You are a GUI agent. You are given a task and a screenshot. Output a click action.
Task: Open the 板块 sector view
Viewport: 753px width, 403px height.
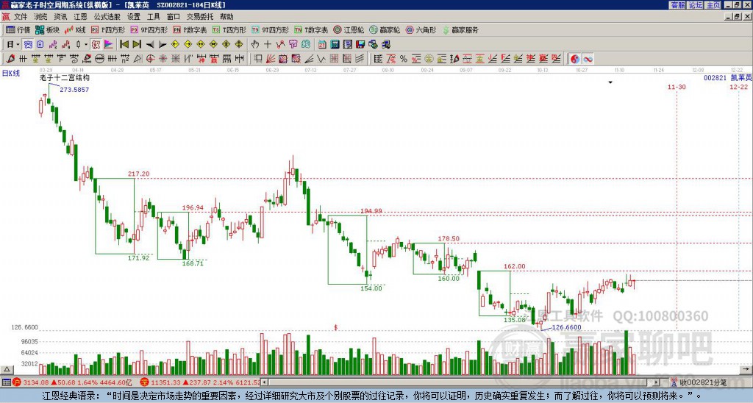[x=48, y=29]
